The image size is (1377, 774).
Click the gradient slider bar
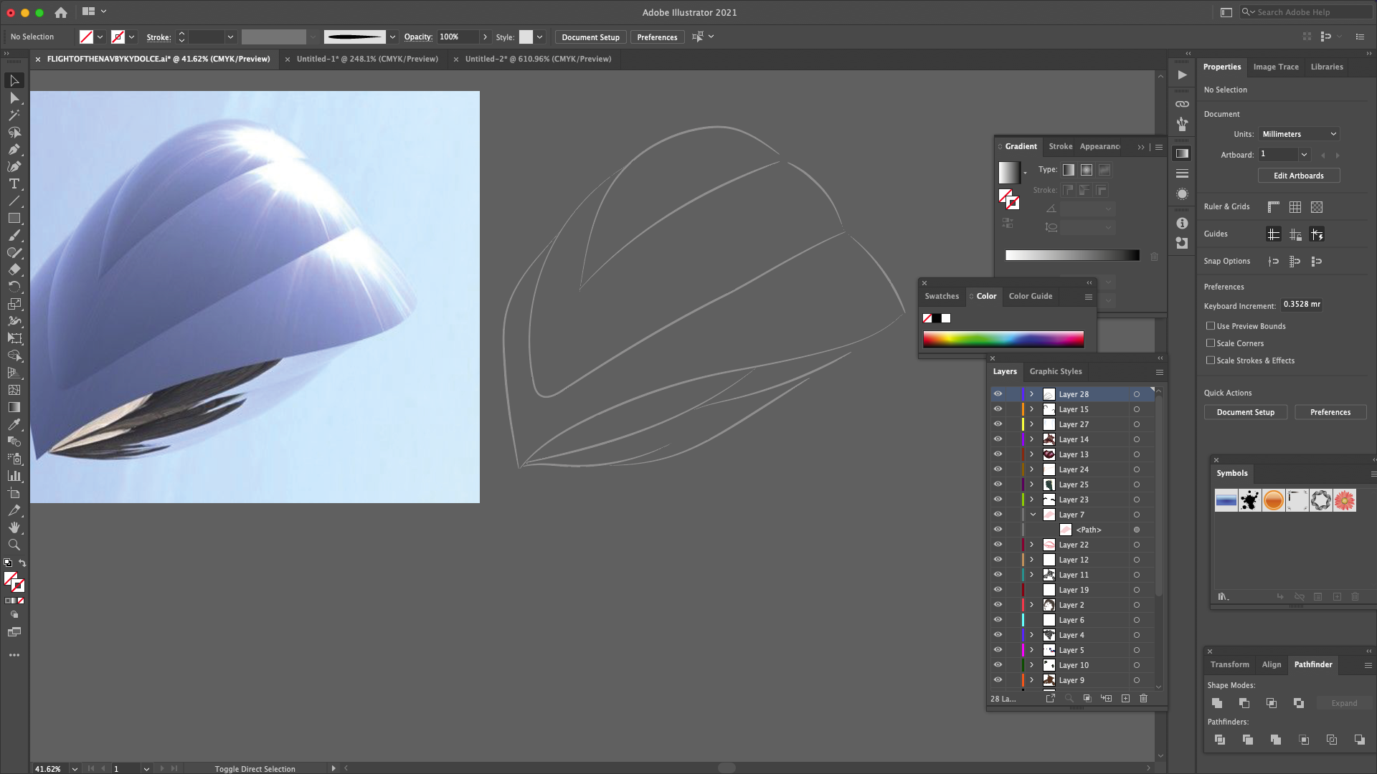click(x=1072, y=255)
